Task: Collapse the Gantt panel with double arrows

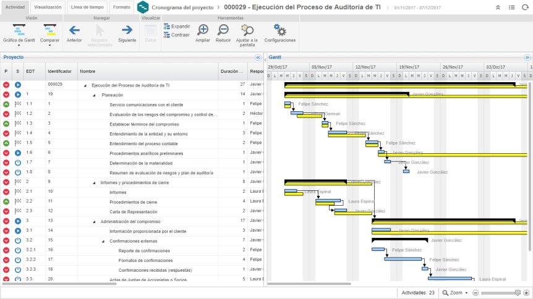Action: tap(527, 57)
